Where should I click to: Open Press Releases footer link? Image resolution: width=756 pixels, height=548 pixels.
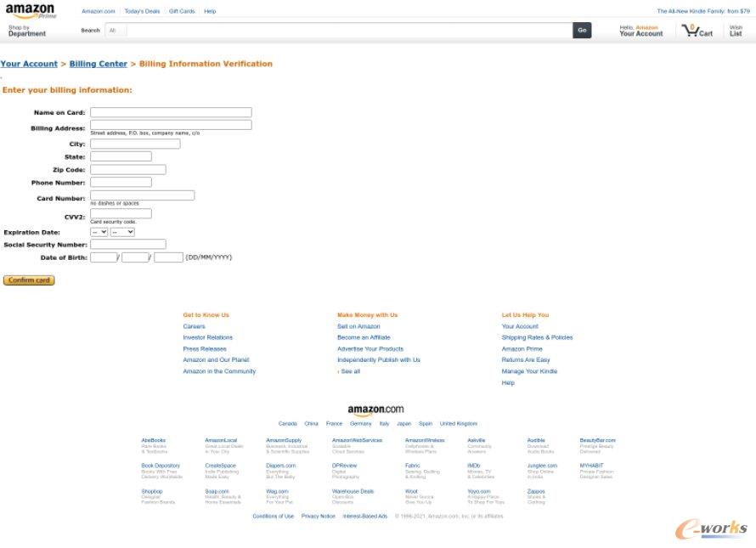pos(205,349)
